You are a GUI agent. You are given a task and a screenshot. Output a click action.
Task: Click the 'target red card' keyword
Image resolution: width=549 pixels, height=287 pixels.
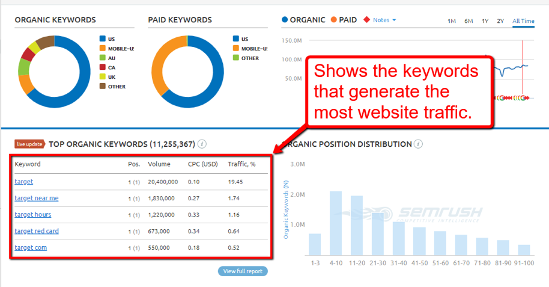pyautogui.click(x=37, y=231)
